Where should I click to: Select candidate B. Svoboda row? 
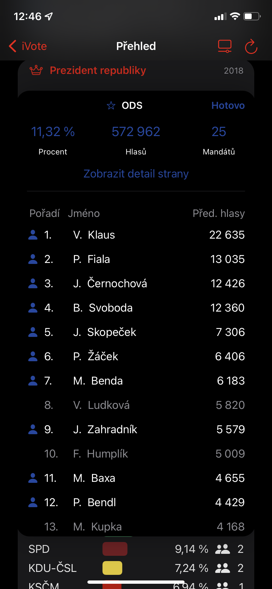pos(136,308)
